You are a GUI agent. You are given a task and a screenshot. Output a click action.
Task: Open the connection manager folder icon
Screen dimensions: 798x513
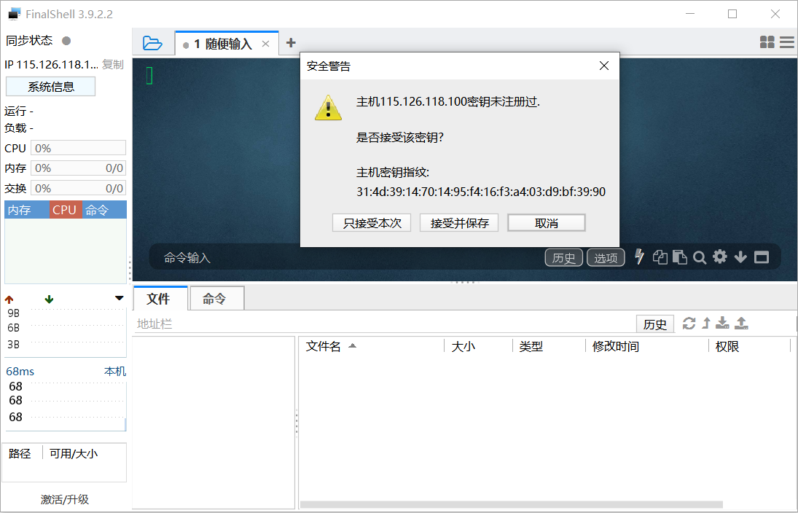tap(152, 43)
